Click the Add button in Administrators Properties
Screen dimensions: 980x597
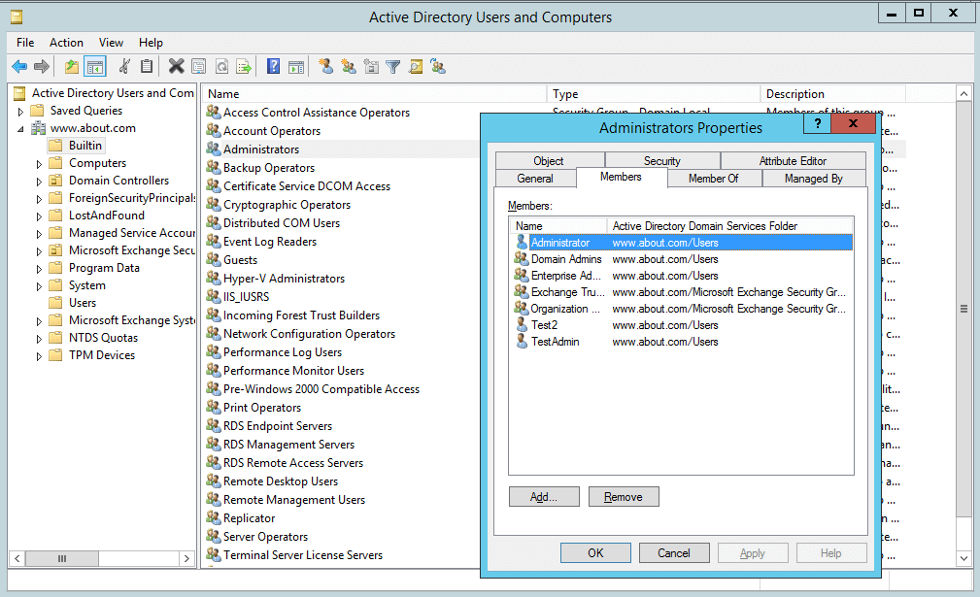(x=544, y=496)
